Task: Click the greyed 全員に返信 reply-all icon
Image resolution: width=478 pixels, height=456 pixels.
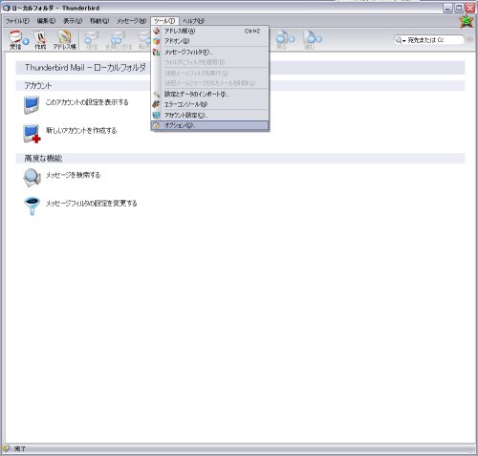Action: tap(118, 40)
